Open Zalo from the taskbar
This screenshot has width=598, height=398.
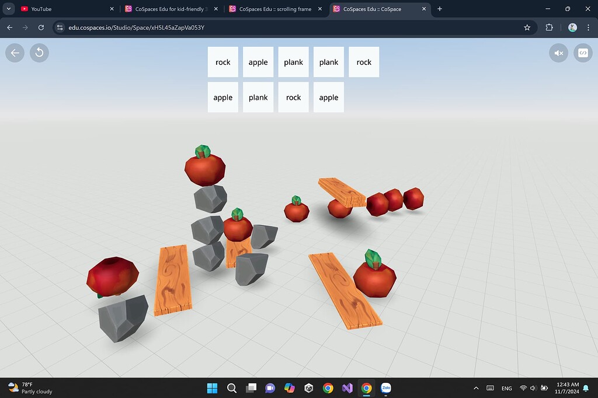[385, 388]
